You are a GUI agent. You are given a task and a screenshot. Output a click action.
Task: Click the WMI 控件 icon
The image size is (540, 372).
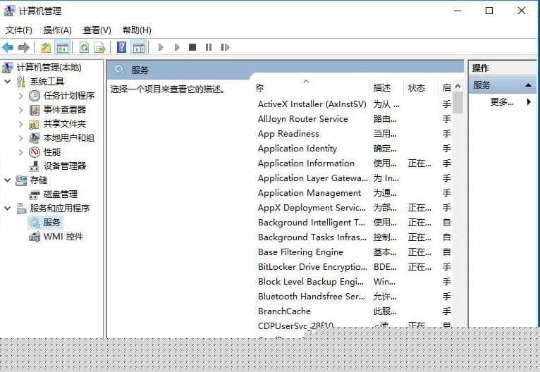coord(35,237)
